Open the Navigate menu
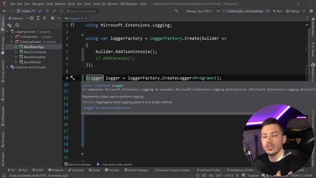Image resolution: width=316 pixels, height=178 pixels. click(x=38, y=4)
